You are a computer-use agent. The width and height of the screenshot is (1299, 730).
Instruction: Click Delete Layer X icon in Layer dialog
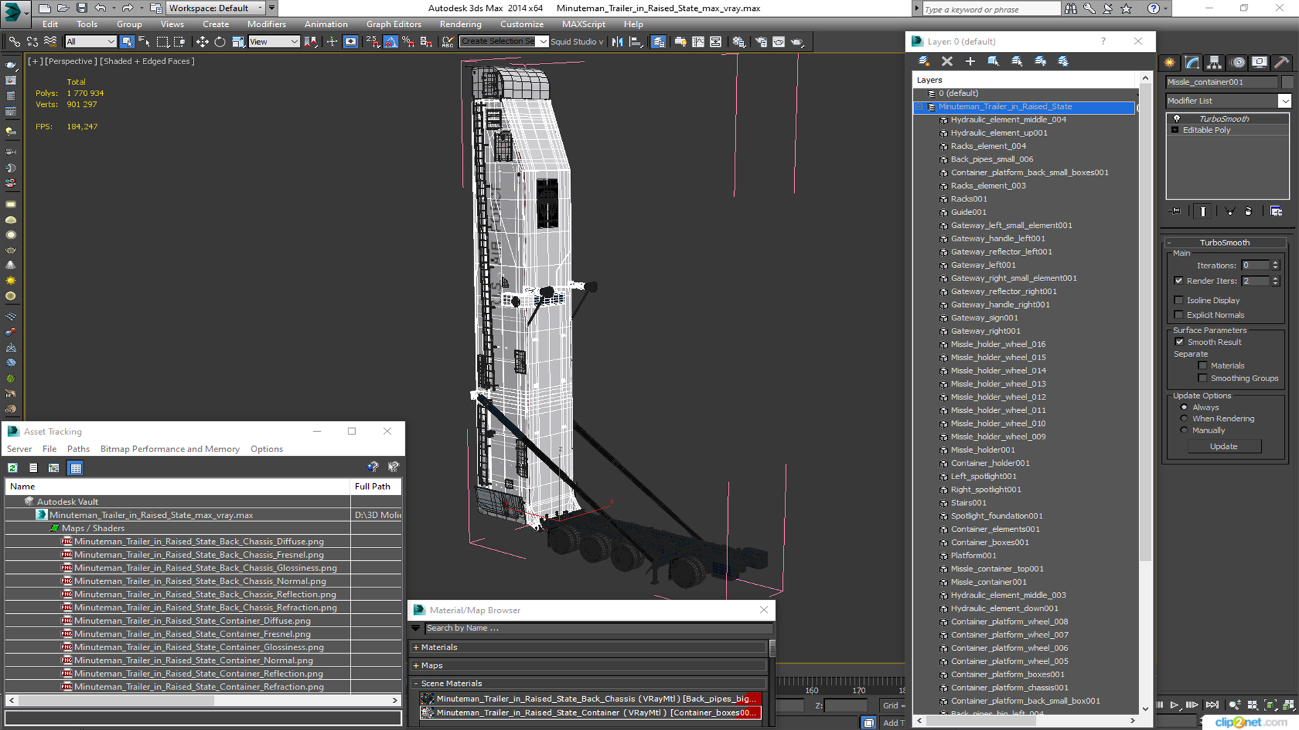pyautogui.click(x=947, y=62)
